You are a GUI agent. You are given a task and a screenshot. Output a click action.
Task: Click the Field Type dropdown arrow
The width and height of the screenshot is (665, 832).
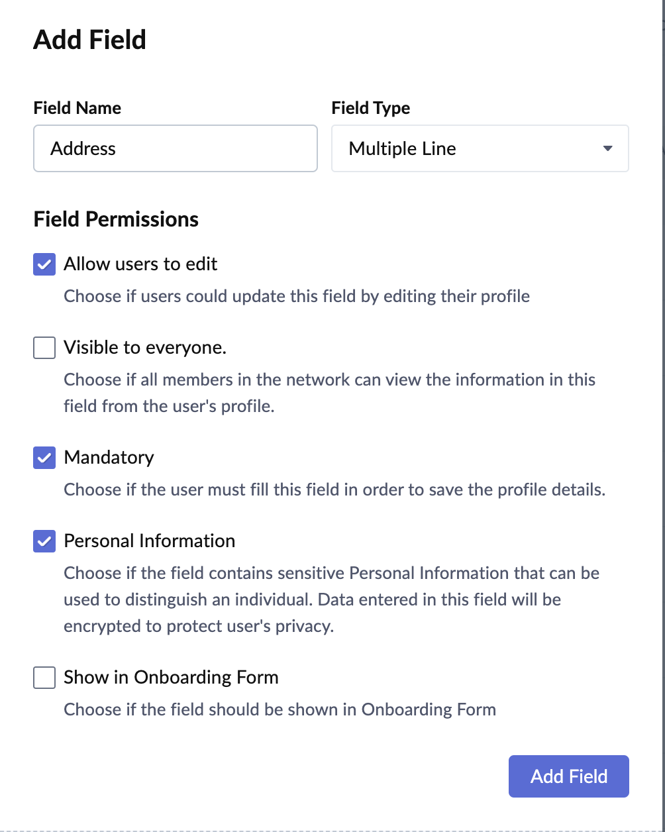(607, 148)
